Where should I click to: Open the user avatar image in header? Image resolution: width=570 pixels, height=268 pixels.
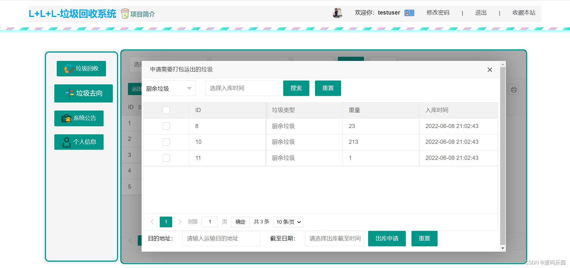tap(338, 13)
